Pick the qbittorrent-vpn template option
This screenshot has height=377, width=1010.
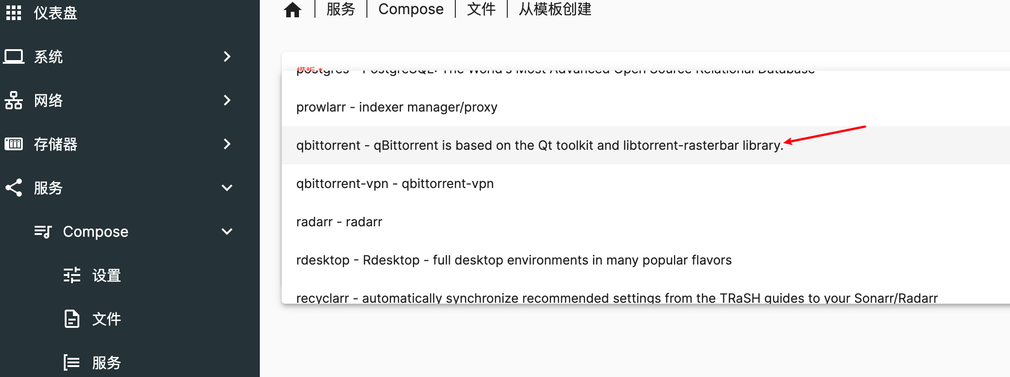395,183
